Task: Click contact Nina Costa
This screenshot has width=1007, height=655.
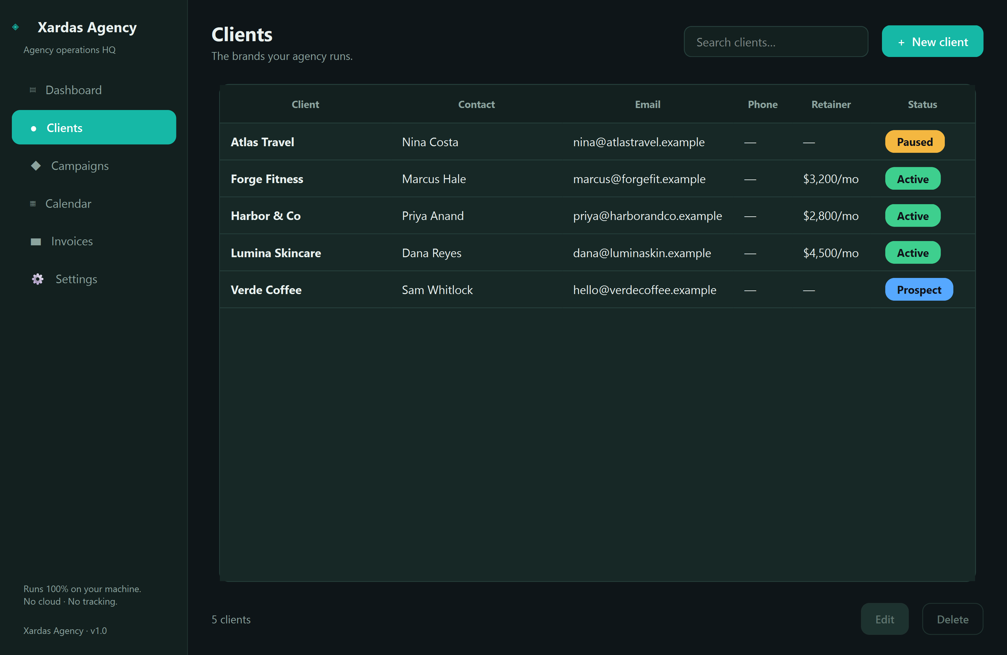Action: point(430,142)
